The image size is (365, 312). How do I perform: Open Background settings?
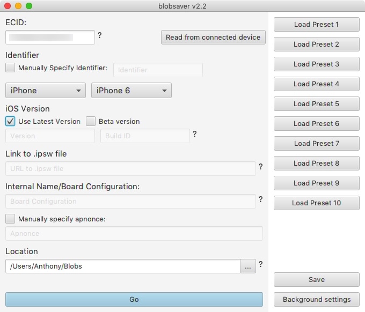tap(317, 300)
